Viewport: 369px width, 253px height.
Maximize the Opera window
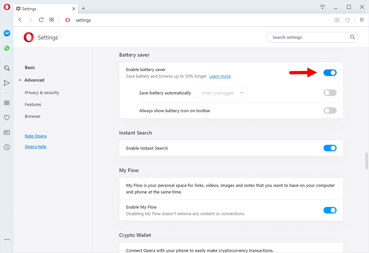point(349,7)
